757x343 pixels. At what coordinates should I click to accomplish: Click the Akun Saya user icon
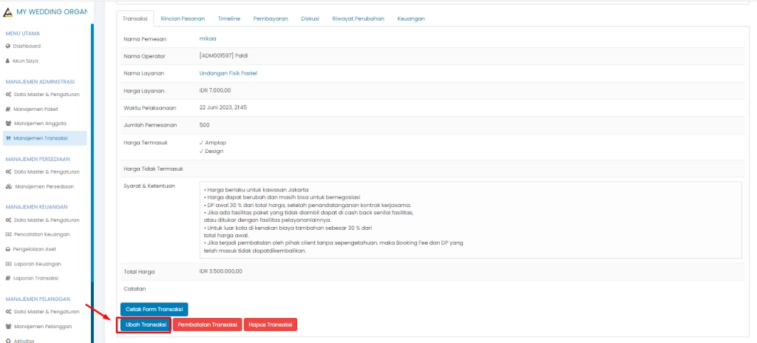click(8, 61)
